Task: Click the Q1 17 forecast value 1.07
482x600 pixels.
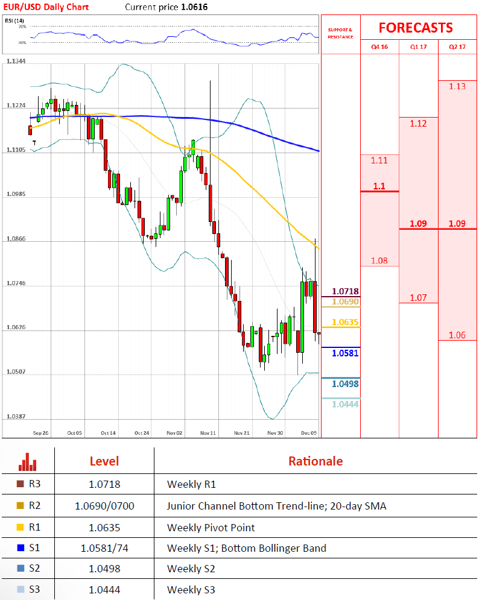Action: [418, 298]
